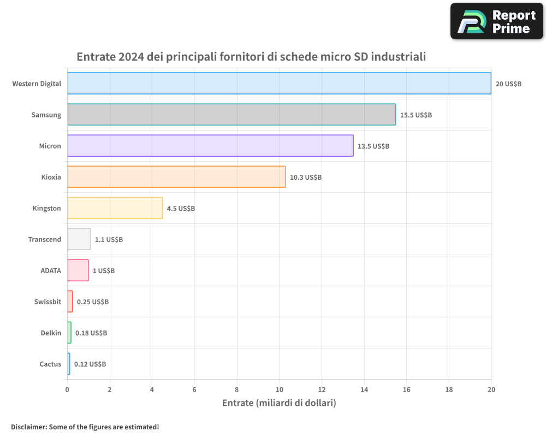Click the chart title text
Image resolution: width=546 pixels, height=437 pixels.
252,56
